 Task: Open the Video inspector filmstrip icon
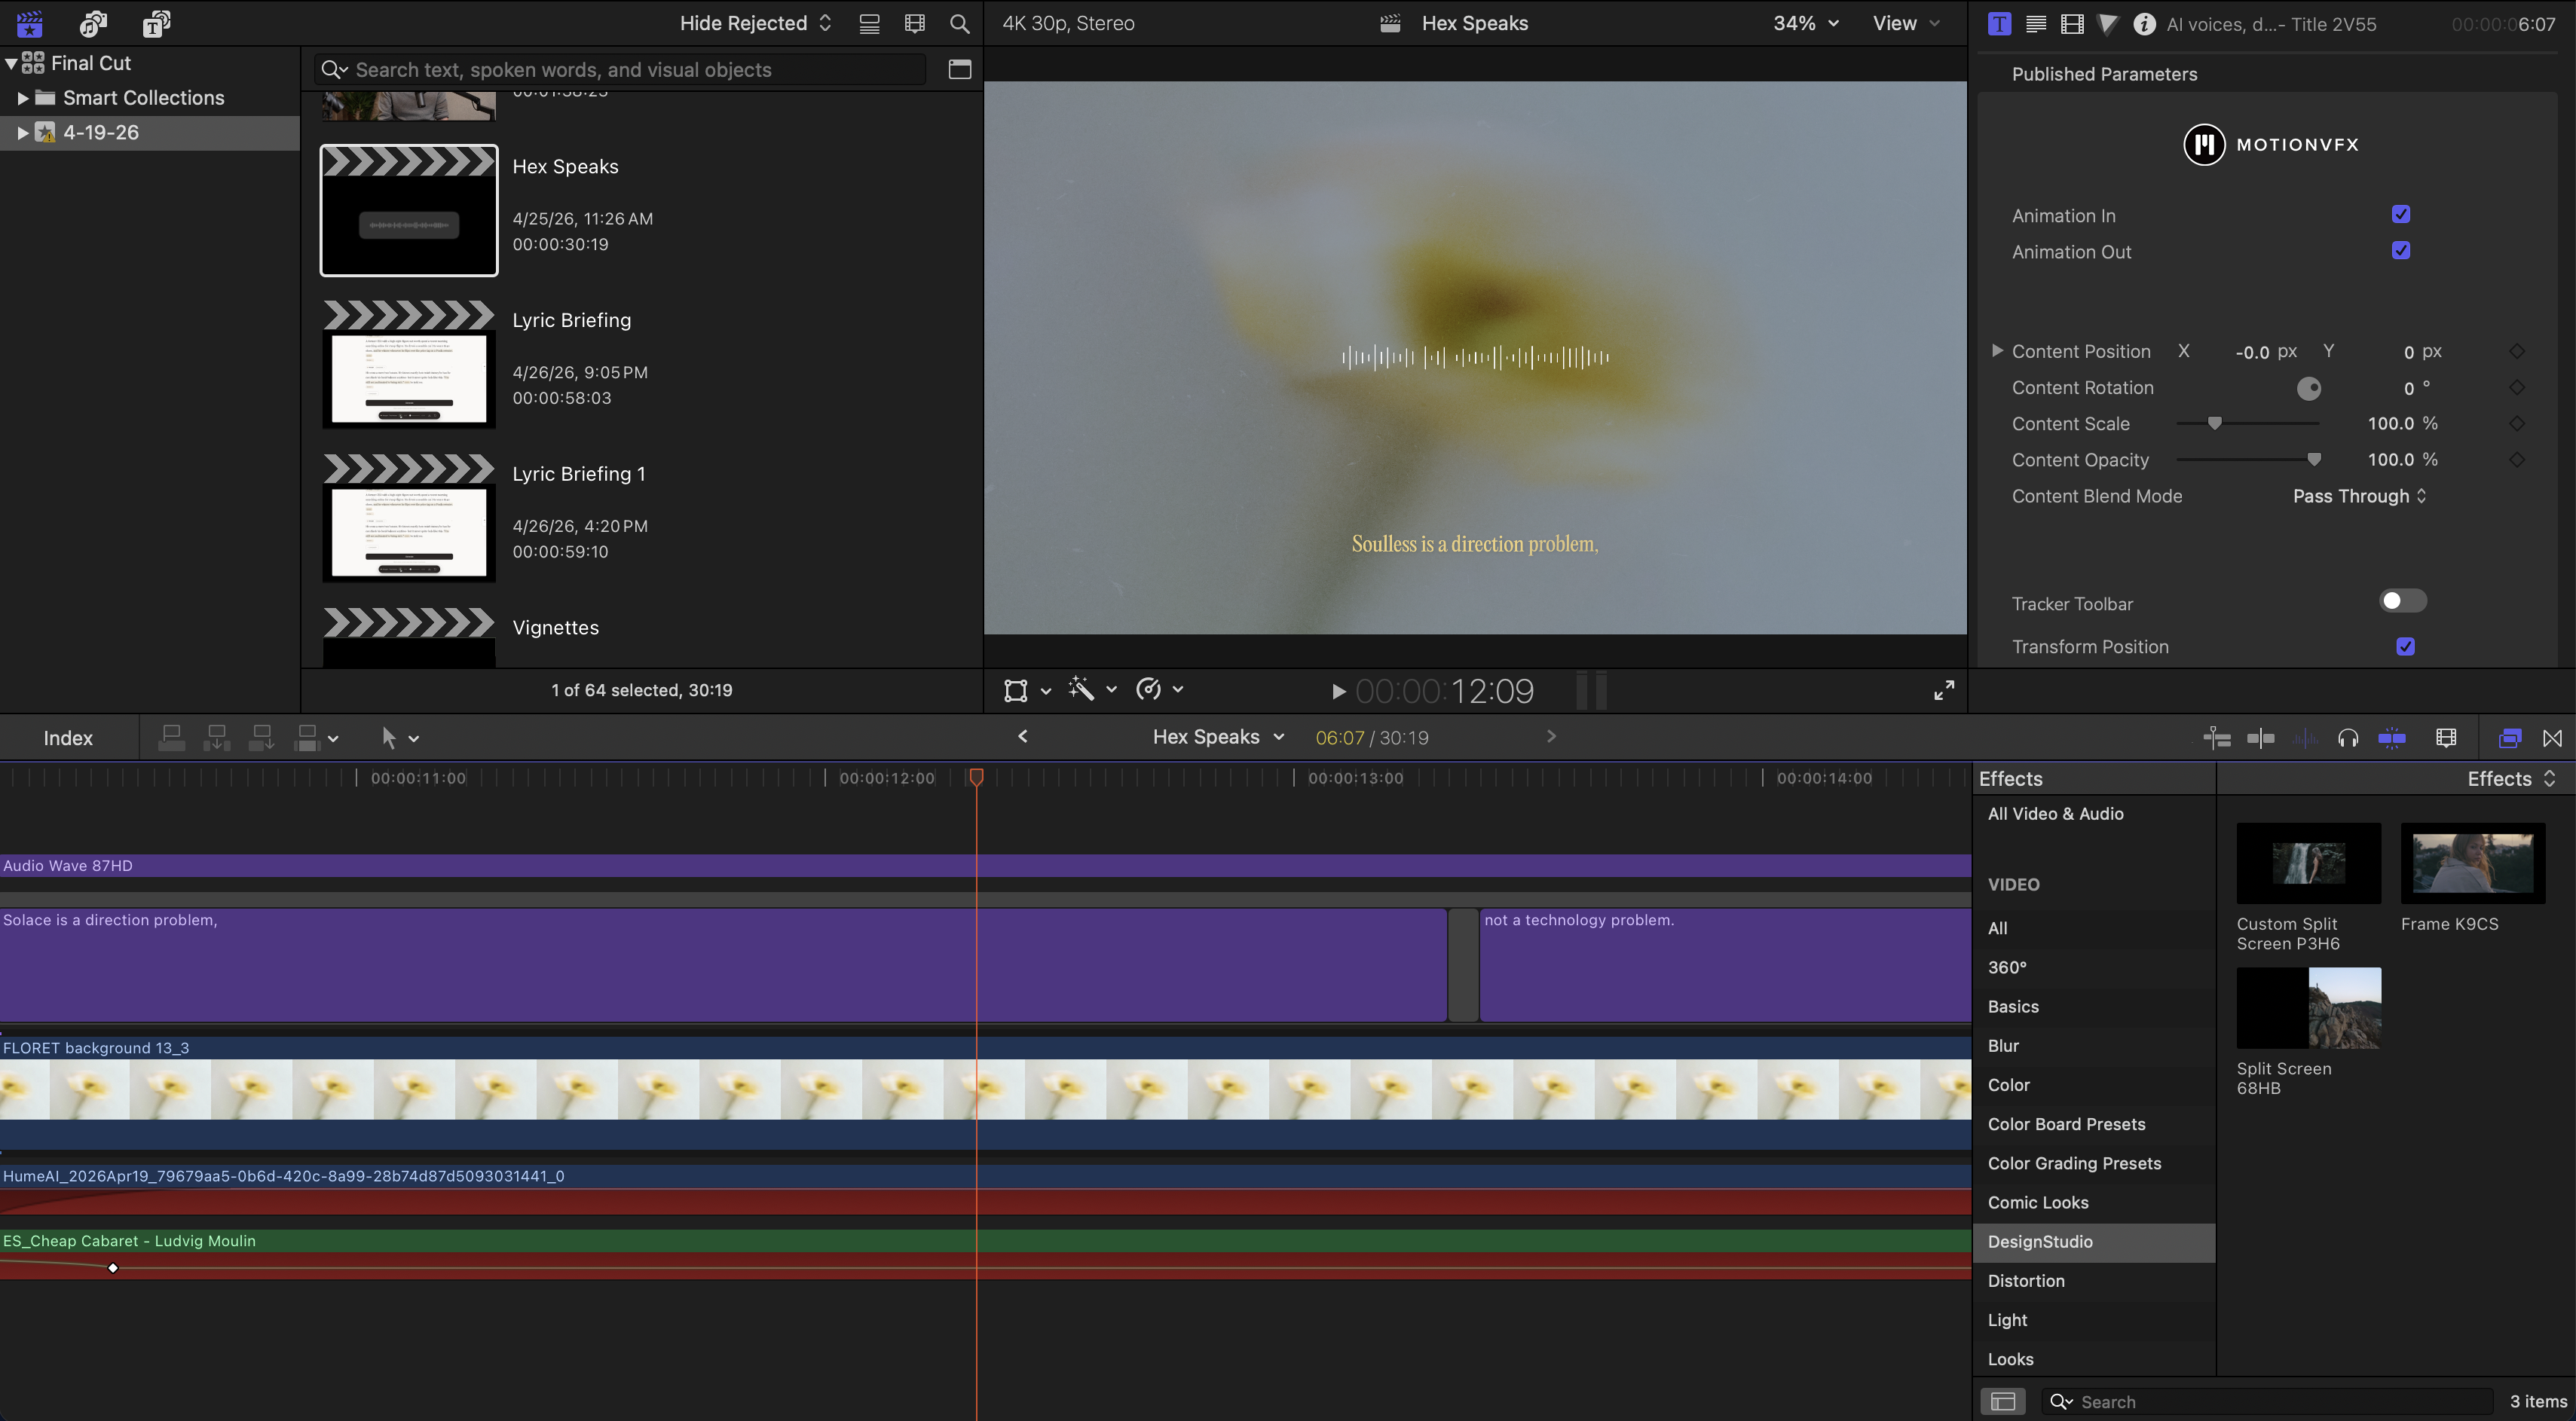pos(2072,24)
